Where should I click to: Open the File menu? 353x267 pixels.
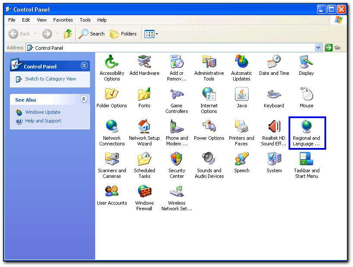[12, 20]
